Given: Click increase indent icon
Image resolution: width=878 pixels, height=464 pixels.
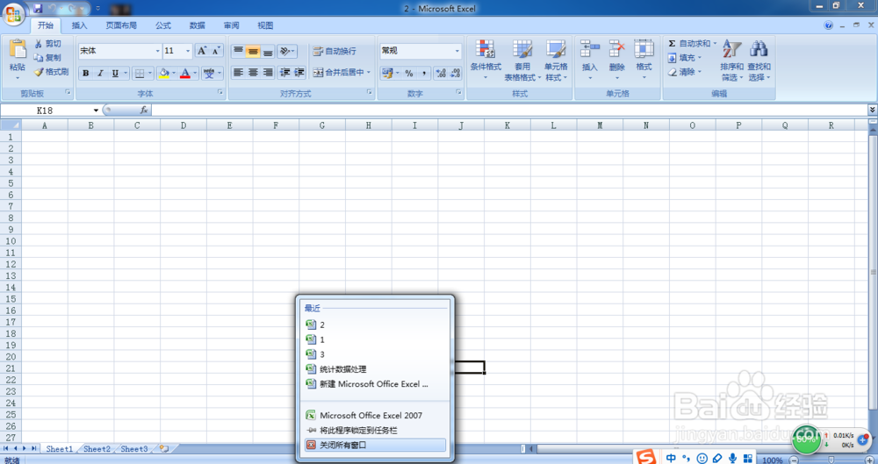Looking at the screenshot, I should (299, 72).
